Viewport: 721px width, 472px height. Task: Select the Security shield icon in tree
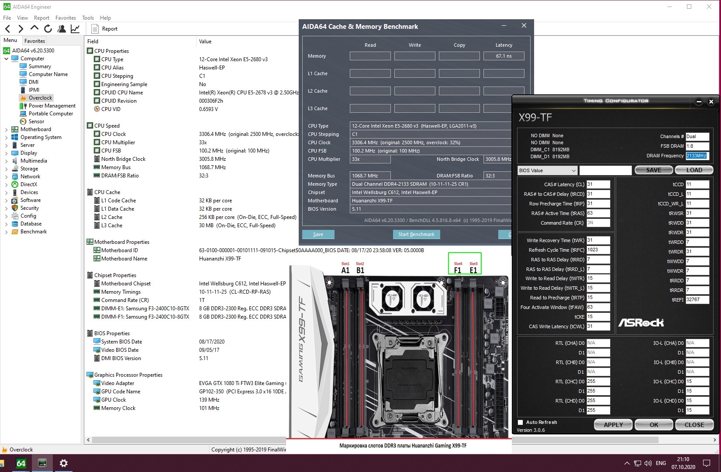[x=15, y=208]
